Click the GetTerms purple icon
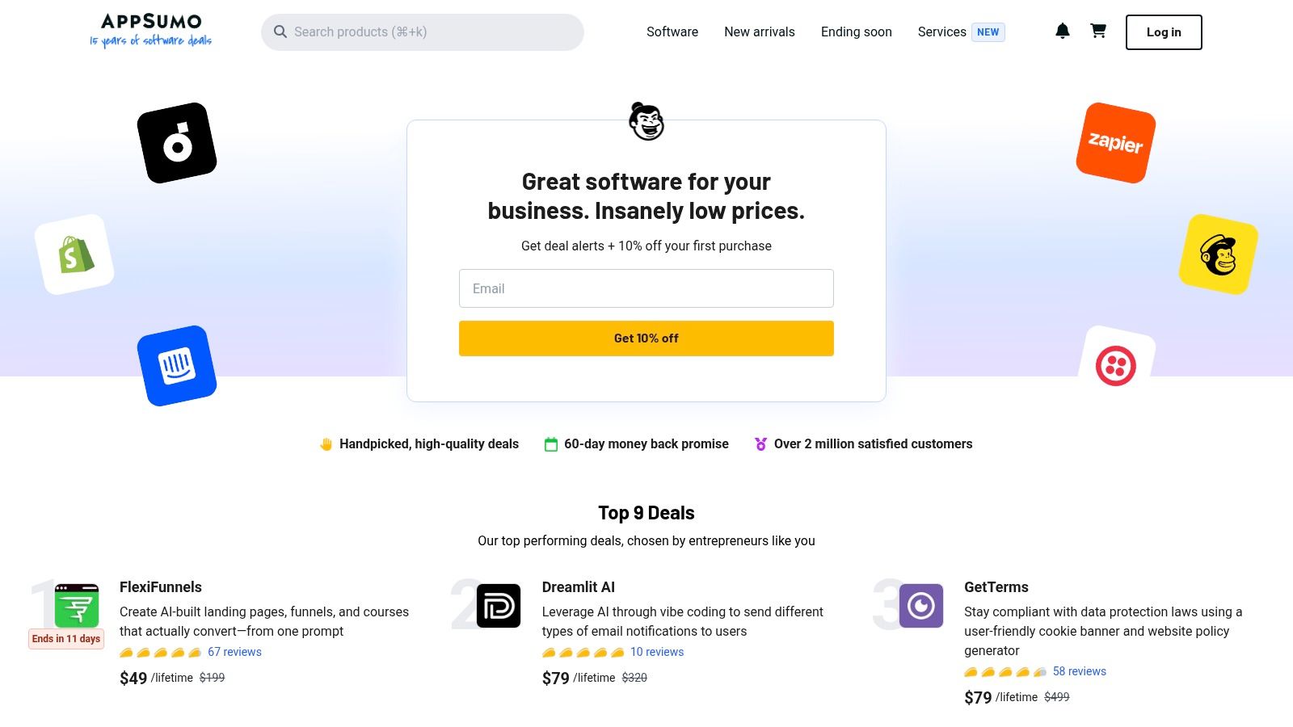The width and height of the screenshot is (1293, 727). [921, 604]
